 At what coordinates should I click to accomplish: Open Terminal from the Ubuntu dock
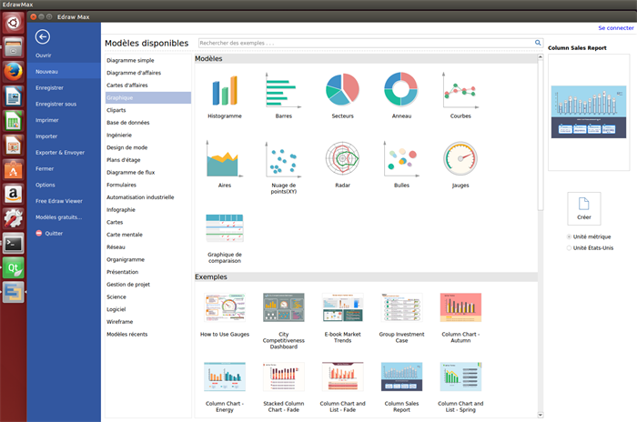[x=13, y=244]
